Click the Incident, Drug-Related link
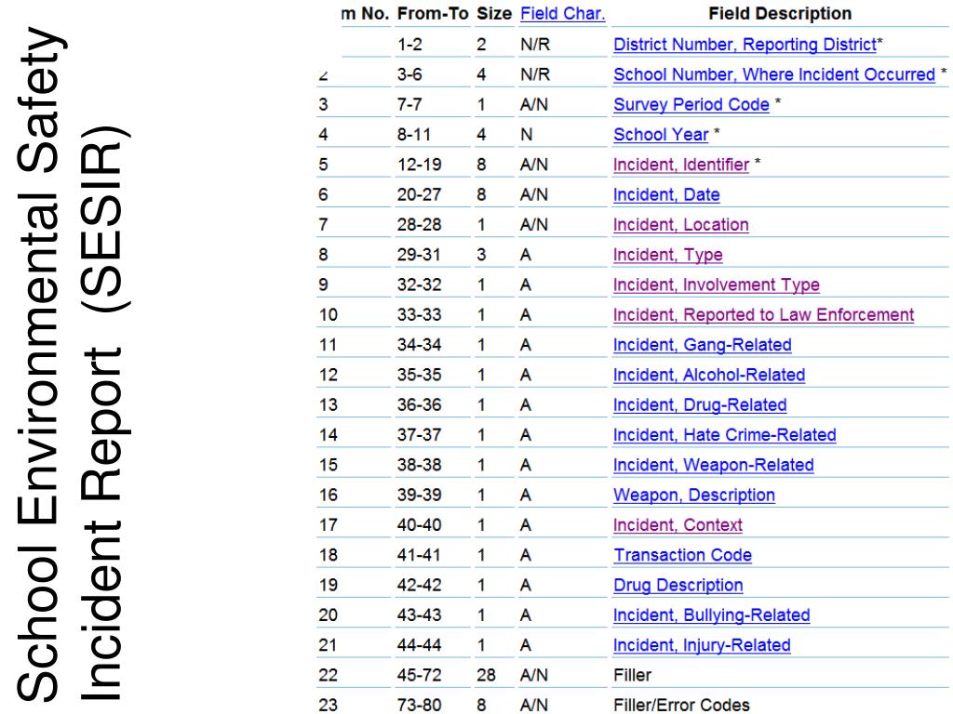Screen dimensions: 953x714 click(700, 405)
